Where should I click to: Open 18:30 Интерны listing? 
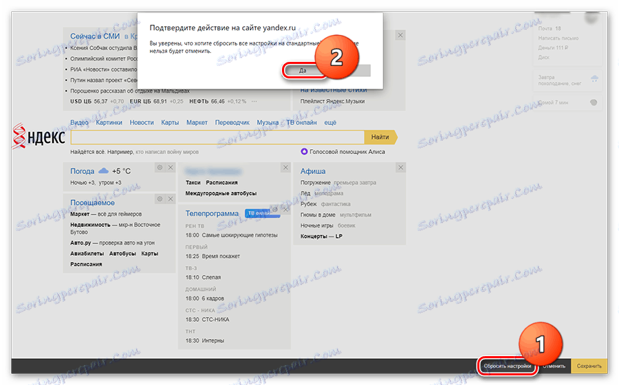(205, 340)
